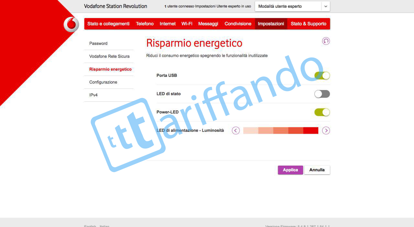The width and height of the screenshot is (414, 227).
Task: Increase LED brightness with right arrow
Action: (326, 130)
